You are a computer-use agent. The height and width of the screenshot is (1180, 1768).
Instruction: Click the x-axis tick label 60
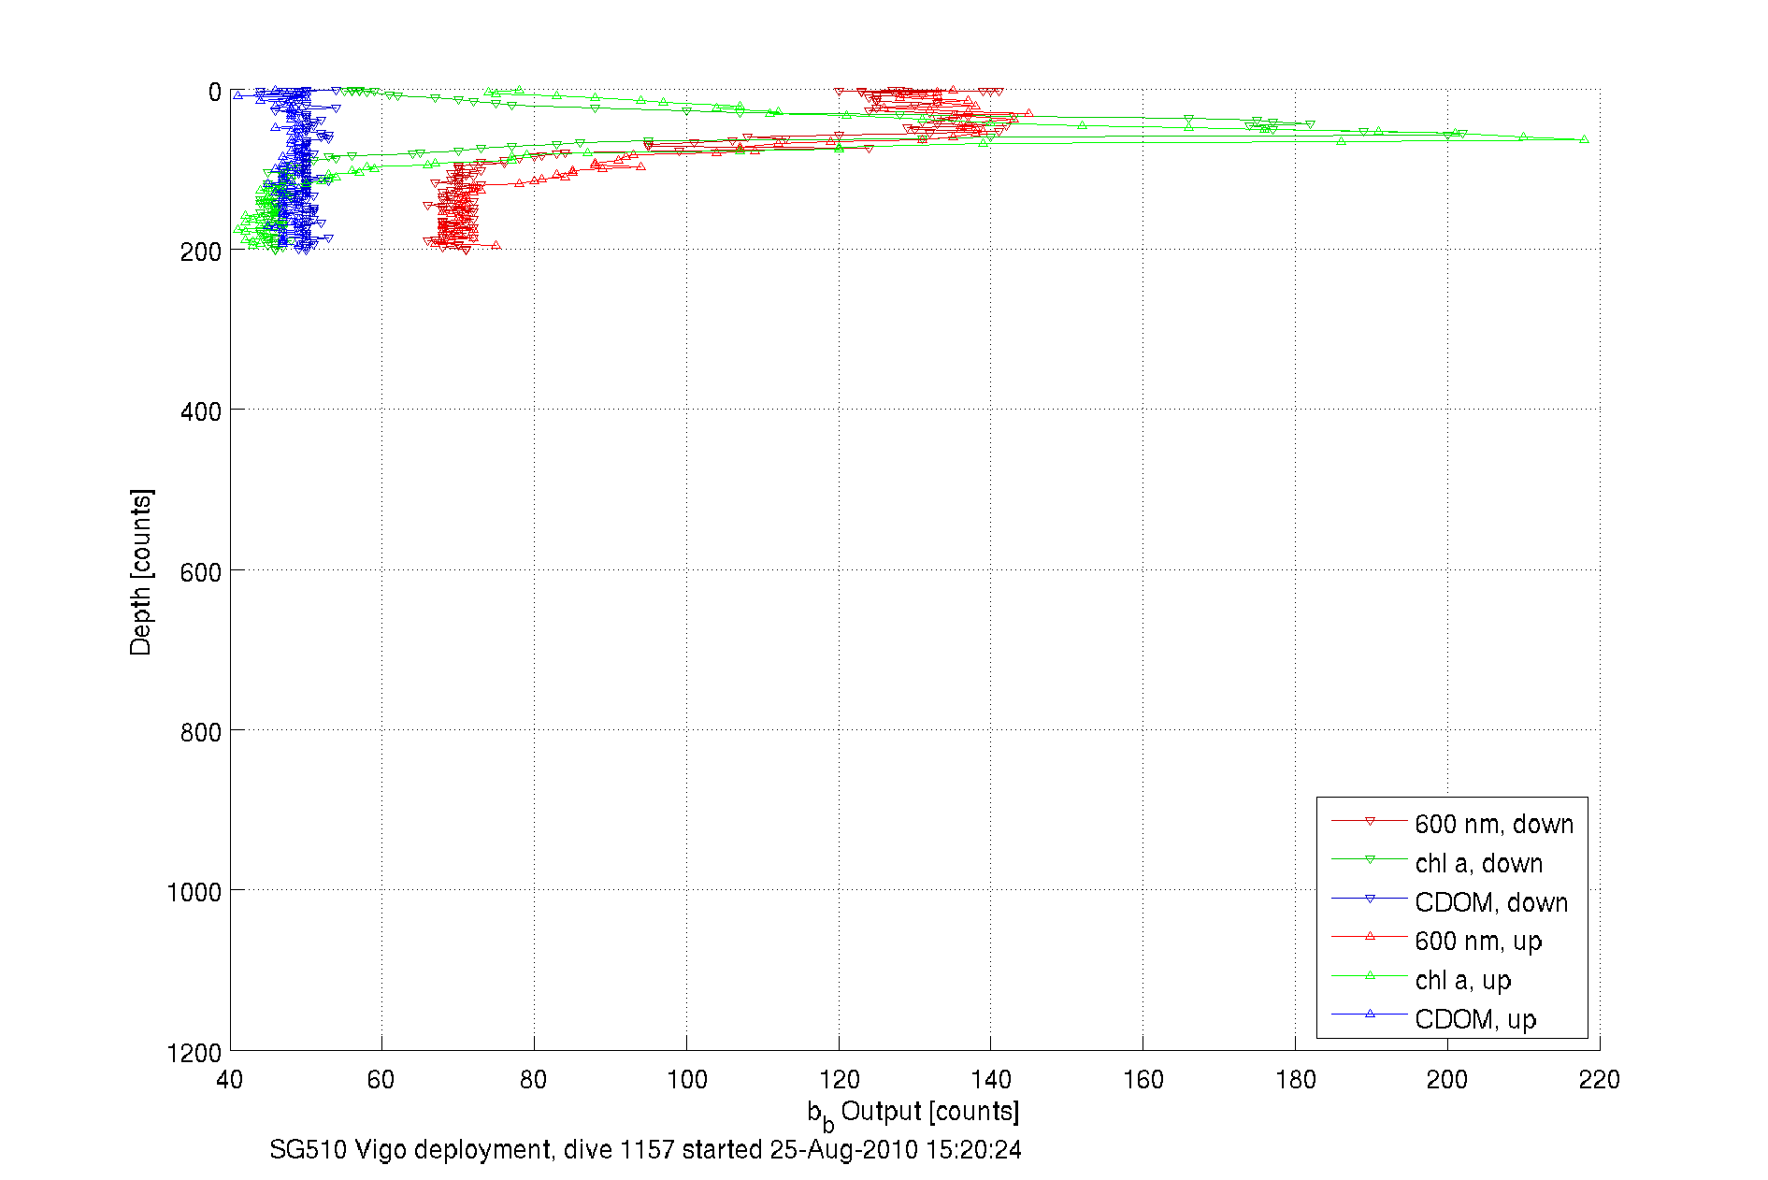[381, 1080]
